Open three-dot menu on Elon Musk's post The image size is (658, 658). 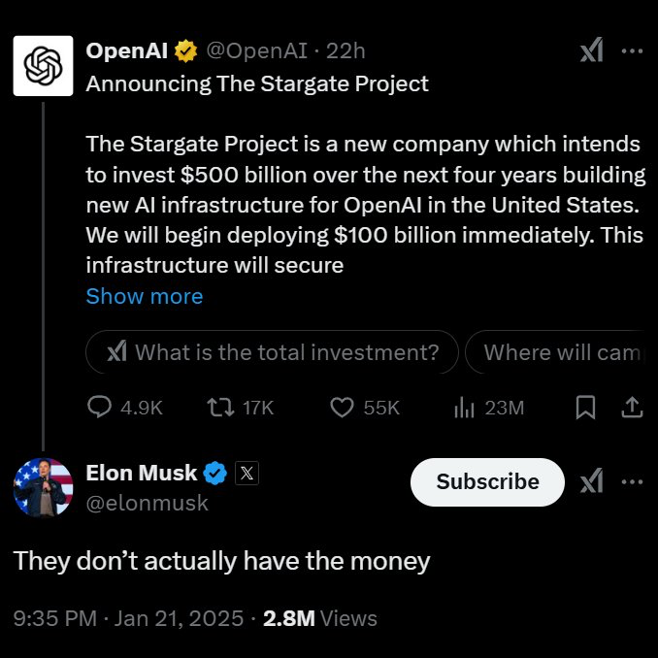(632, 482)
